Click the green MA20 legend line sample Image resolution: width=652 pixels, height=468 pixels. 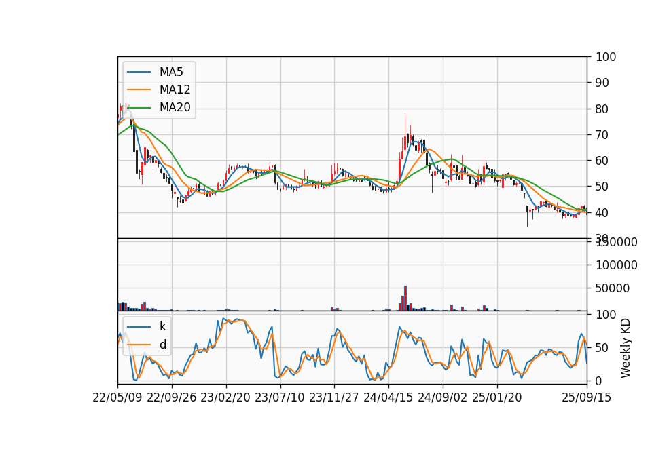pyautogui.click(x=139, y=108)
